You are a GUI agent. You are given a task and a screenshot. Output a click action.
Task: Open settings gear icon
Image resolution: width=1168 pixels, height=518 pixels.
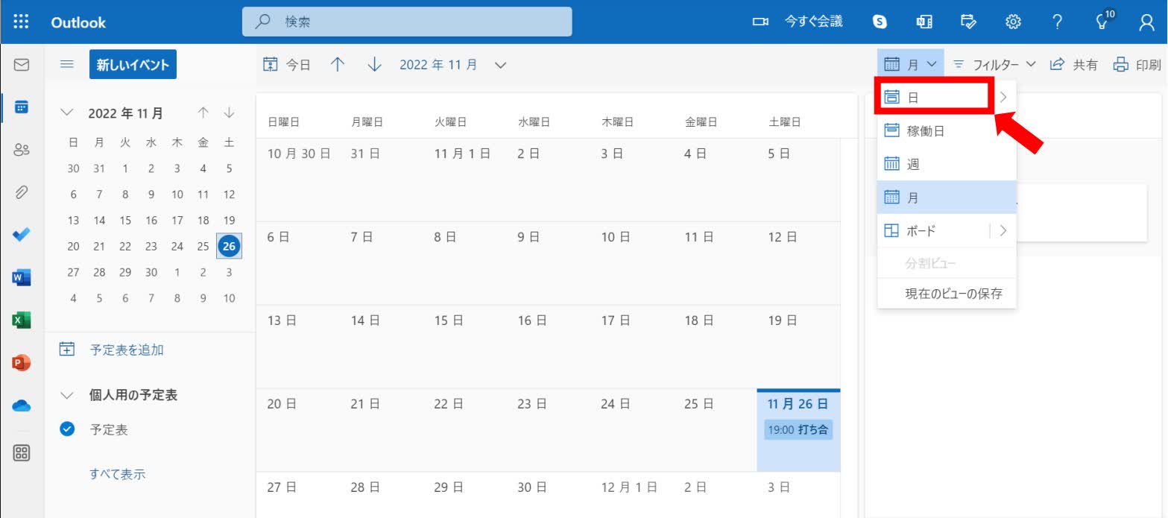(1013, 22)
